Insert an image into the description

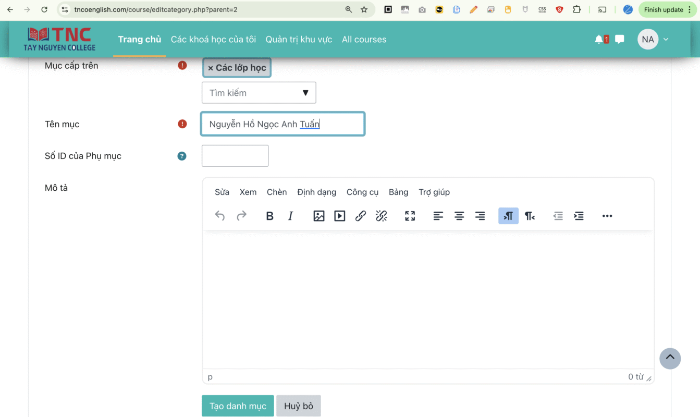[319, 216]
